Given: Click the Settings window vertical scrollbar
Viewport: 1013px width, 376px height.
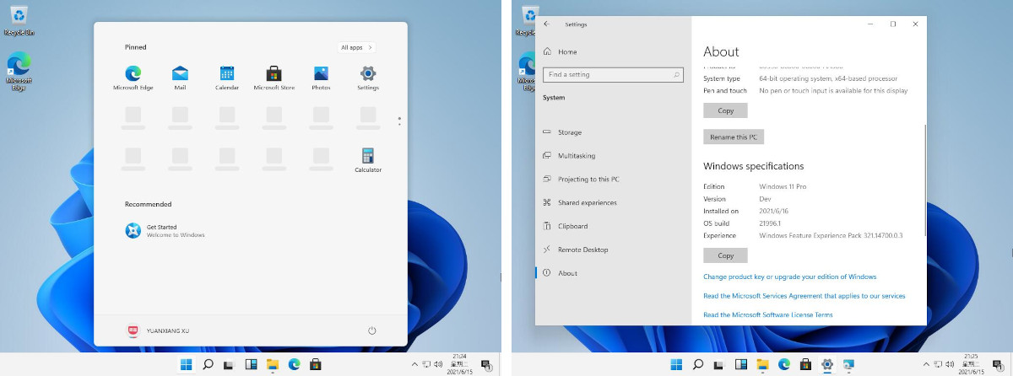Looking at the screenshot, I should 925,180.
